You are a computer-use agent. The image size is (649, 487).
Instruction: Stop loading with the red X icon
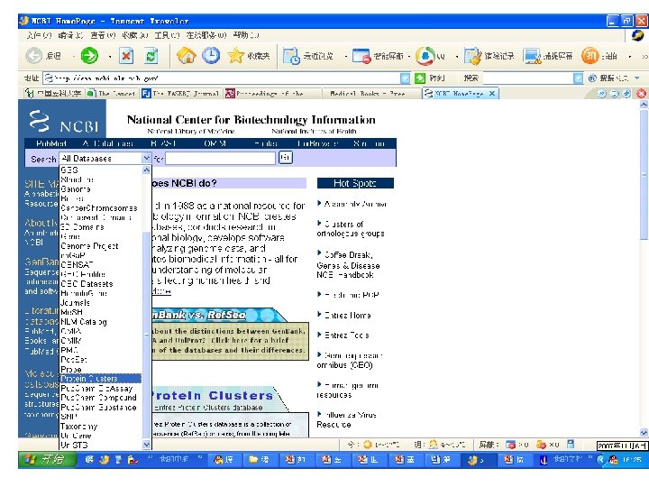coord(126,56)
